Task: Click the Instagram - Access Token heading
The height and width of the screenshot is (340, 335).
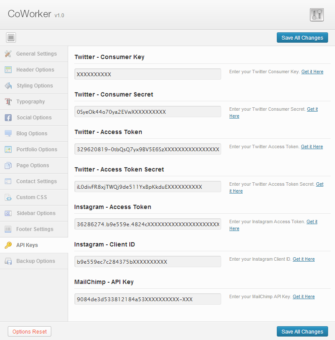Action: point(113,207)
